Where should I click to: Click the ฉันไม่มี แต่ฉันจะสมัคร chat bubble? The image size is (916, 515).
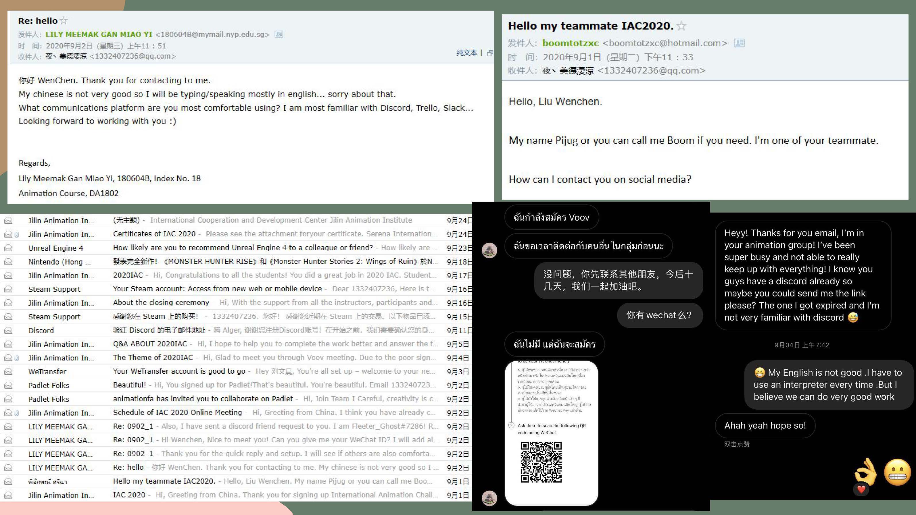pos(554,344)
